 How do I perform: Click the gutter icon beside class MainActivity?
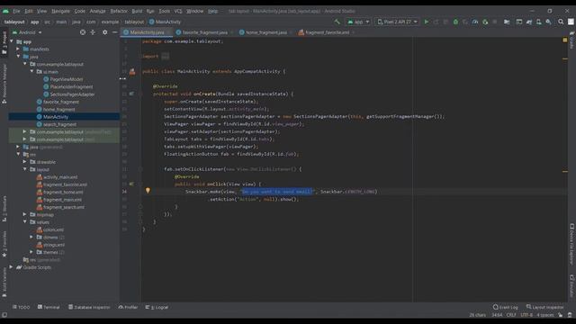tap(132, 72)
